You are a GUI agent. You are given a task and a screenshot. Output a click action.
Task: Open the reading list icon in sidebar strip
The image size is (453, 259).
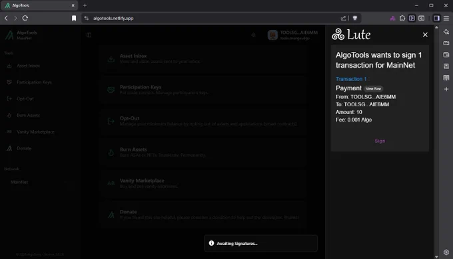(x=446, y=78)
